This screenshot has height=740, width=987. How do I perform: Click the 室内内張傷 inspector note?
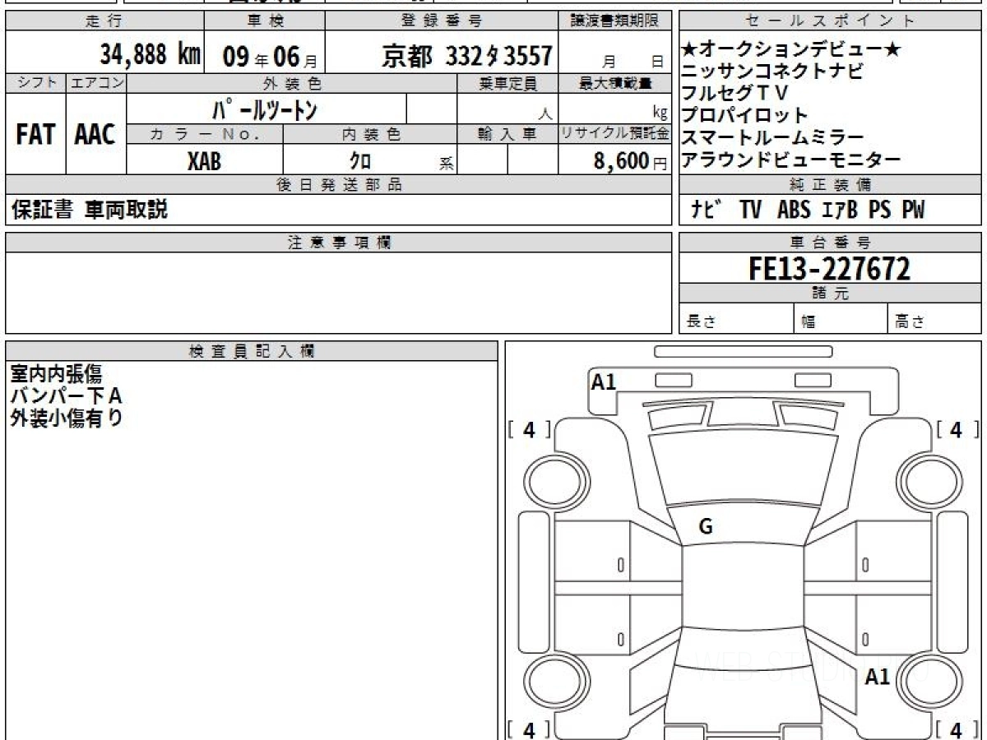(57, 375)
